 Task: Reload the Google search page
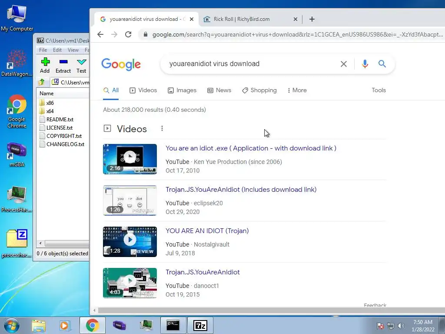pyautogui.click(x=128, y=34)
